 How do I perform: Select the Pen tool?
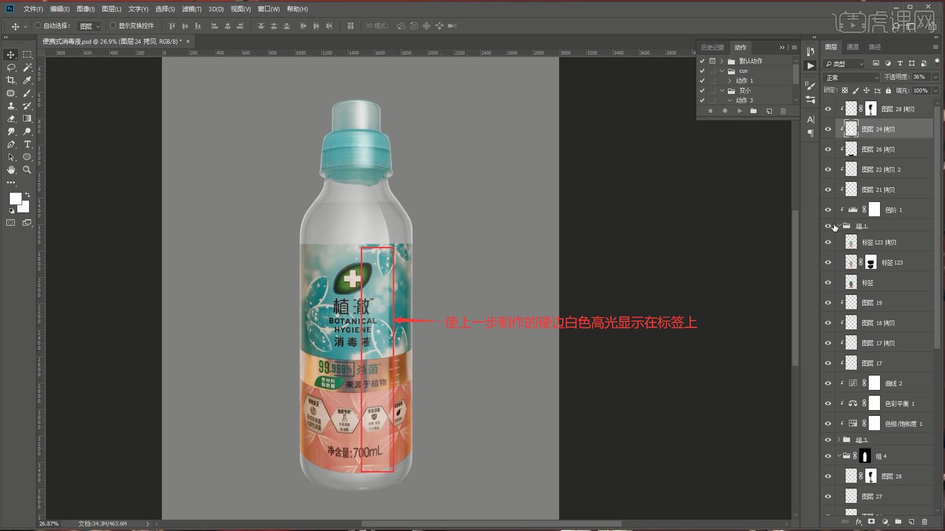coord(11,144)
